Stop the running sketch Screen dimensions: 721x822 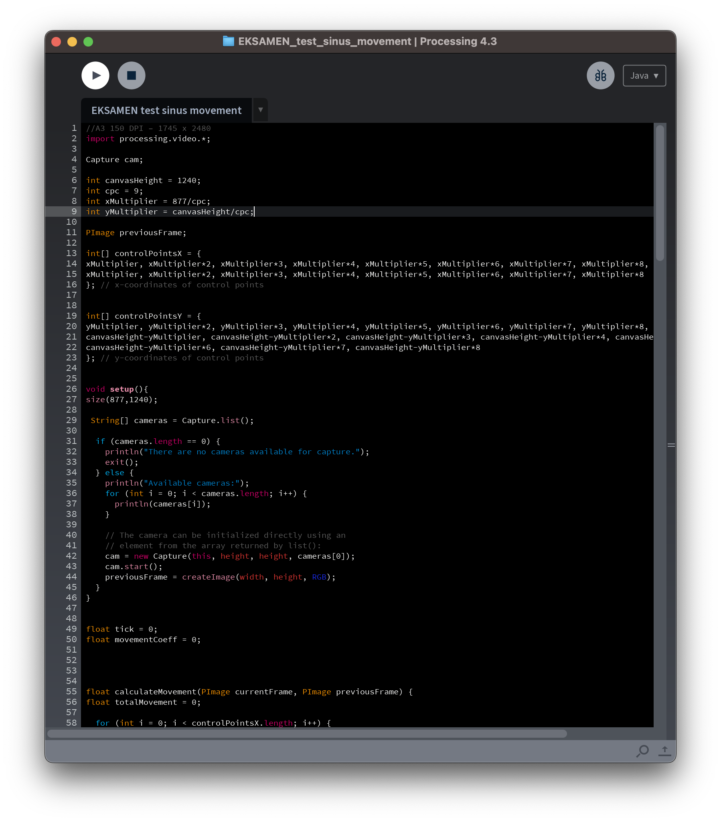pos(132,75)
